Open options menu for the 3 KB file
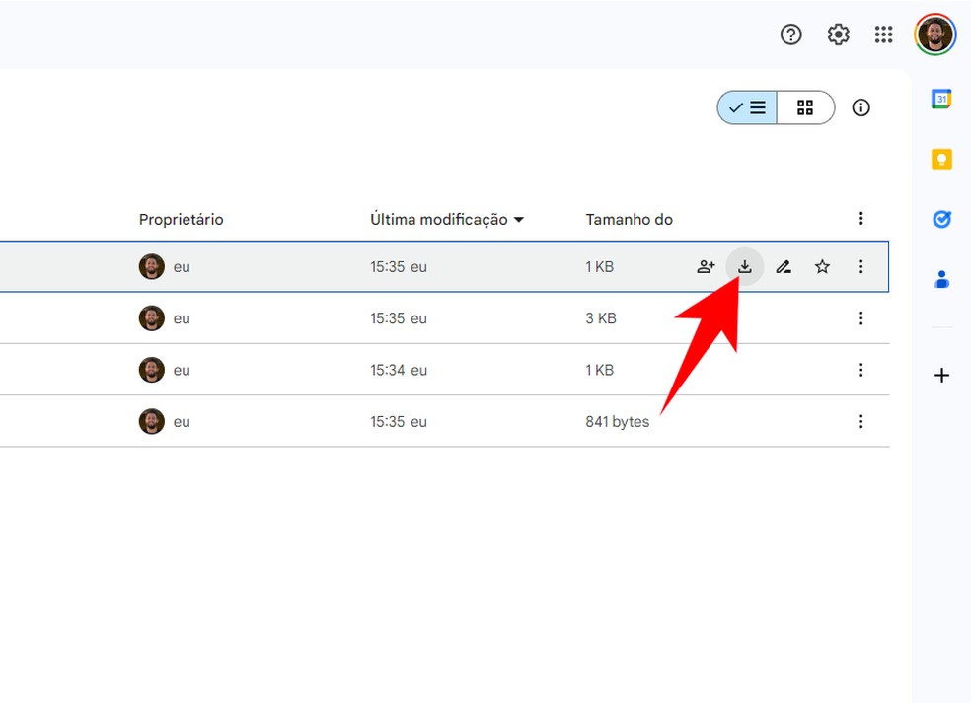The image size is (971, 703). 860,317
